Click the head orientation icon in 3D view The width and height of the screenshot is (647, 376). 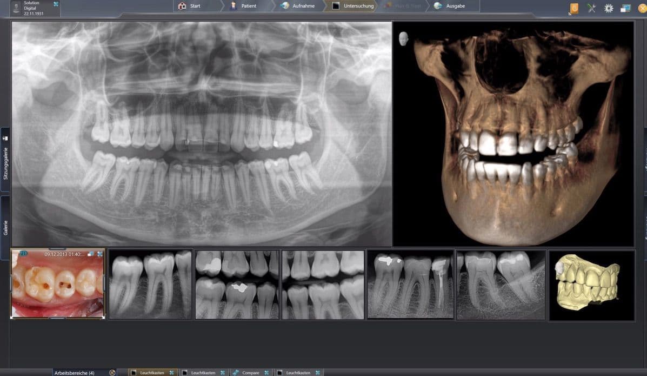pos(404,39)
